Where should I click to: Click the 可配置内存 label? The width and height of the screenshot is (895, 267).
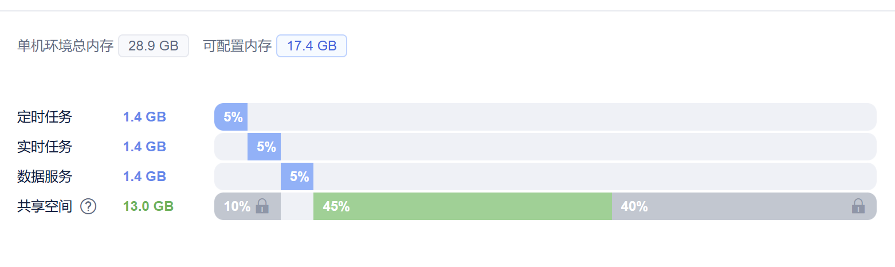[x=237, y=46]
